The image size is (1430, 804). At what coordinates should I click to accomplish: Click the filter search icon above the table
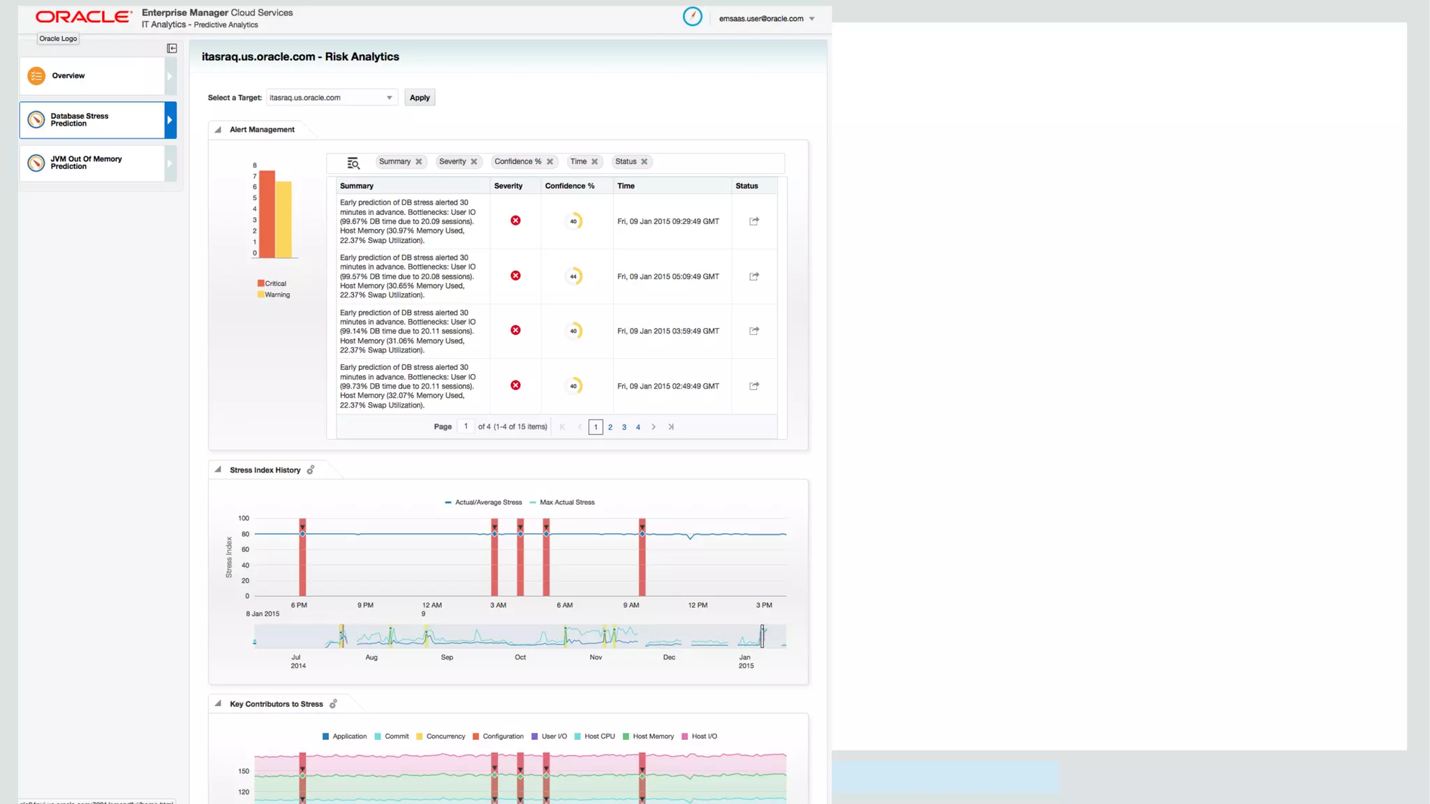coord(353,163)
